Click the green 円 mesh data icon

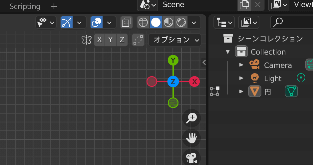[x=291, y=91]
